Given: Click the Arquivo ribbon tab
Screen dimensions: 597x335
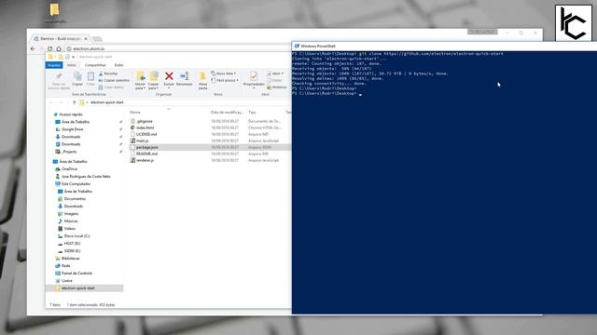Looking at the screenshot, I should tap(54, 65).
